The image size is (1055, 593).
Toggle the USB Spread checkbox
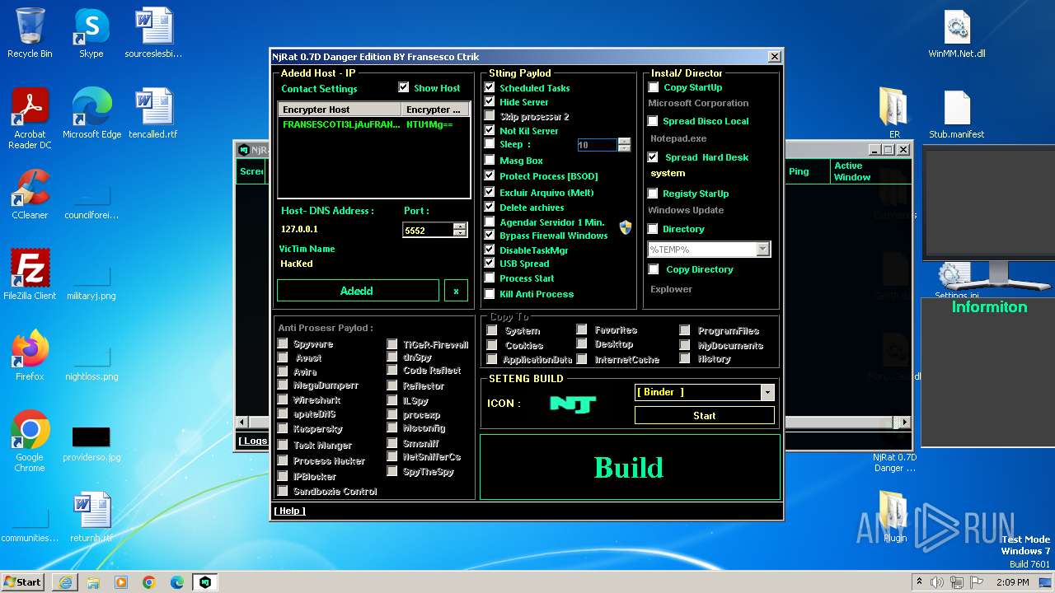click(490, 264)
